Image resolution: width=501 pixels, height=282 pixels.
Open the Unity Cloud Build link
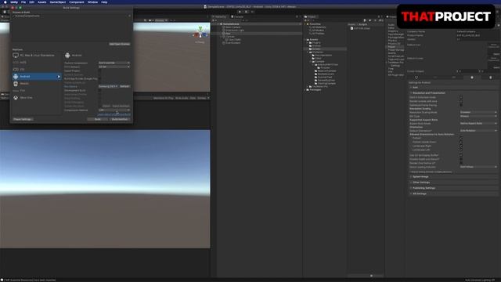[114, 114]
